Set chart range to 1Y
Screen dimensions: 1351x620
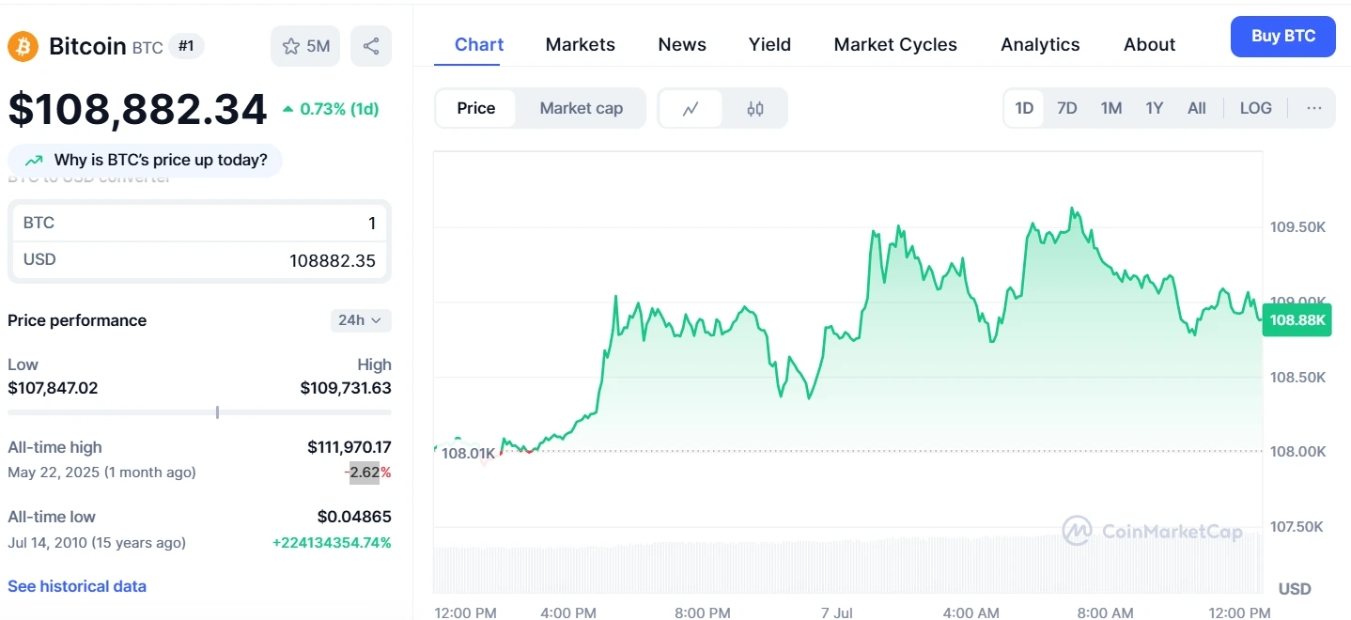1155,108
